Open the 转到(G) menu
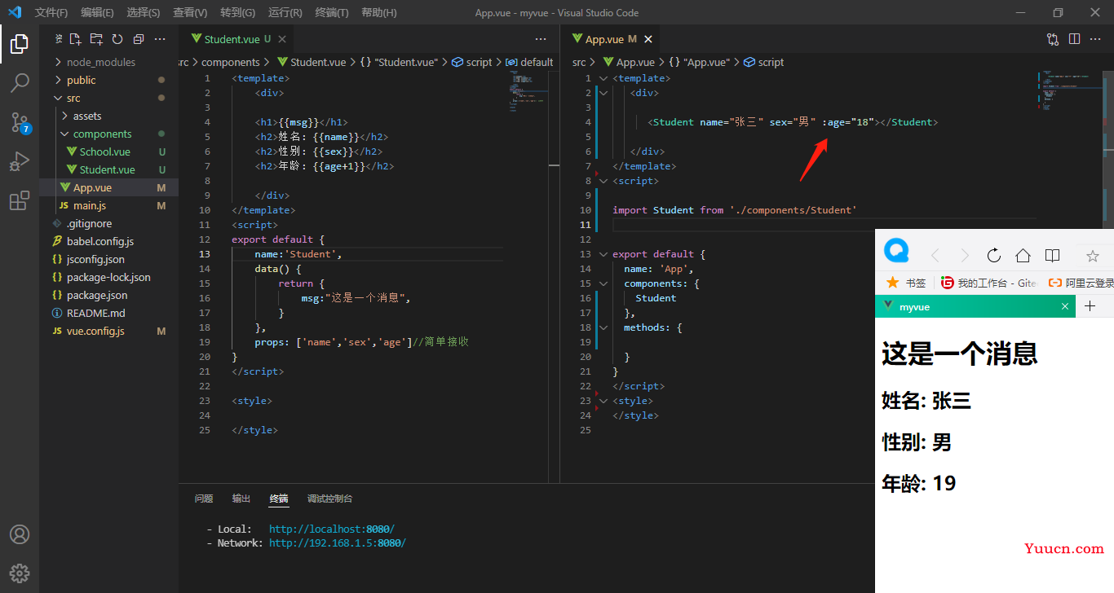 (x=237, y=13)
